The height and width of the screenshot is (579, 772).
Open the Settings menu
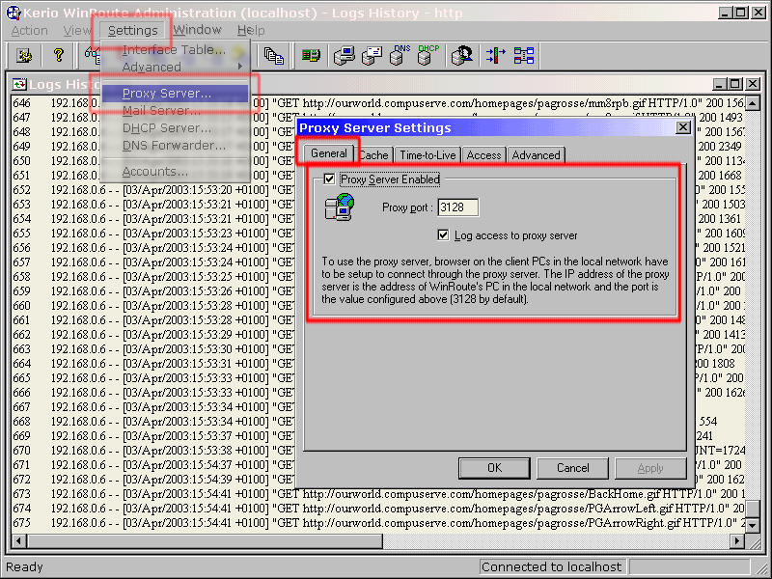click(x=133, y=31)
